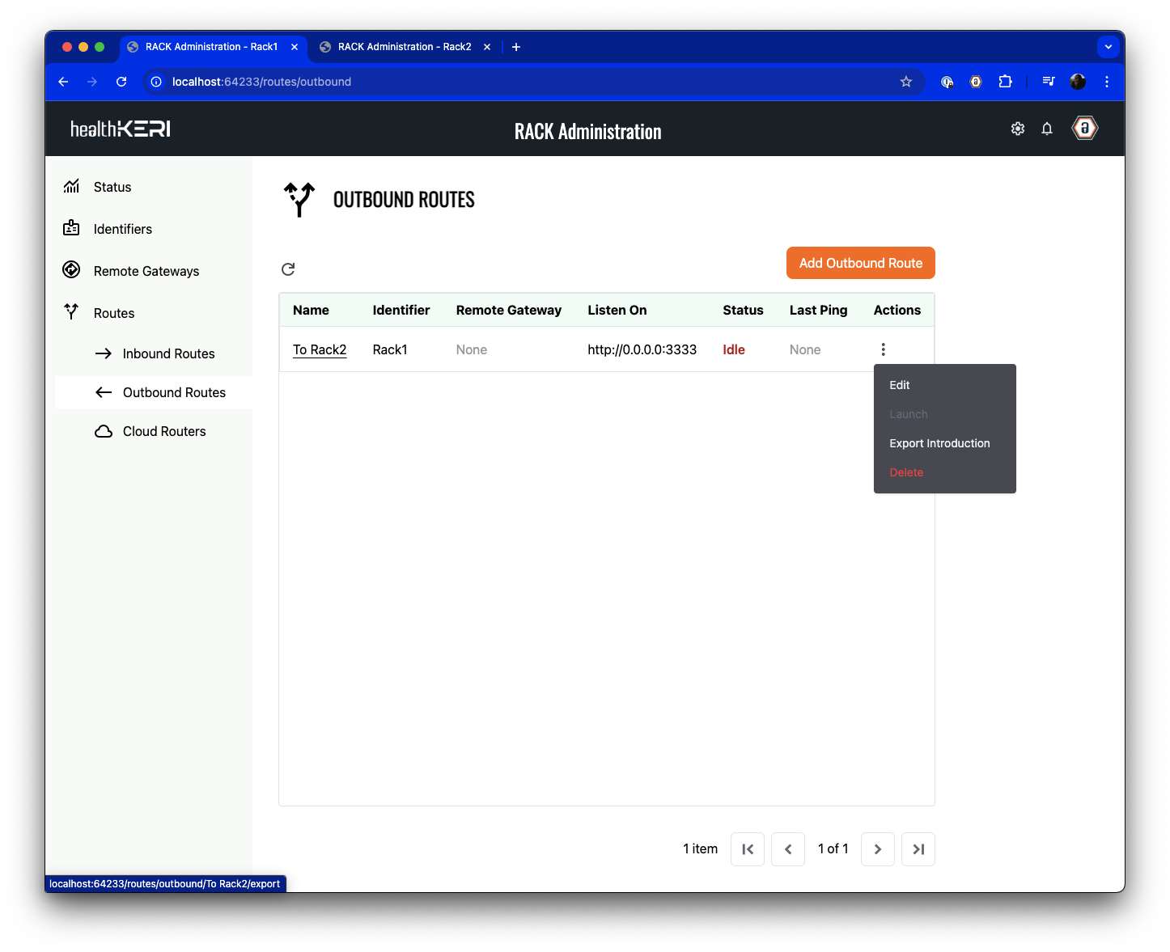Image resolution: width=1170 pixels, height=952 pixels.
Task: Click the Add Outbound Route button
Action: pos(860,263)
